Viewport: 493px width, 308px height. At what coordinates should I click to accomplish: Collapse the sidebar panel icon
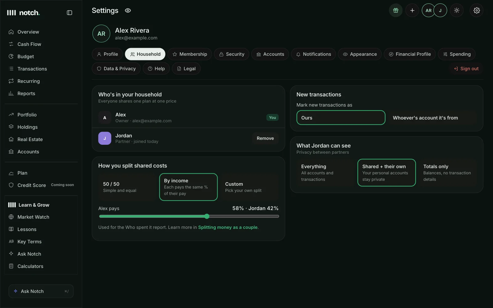point(69,13)
